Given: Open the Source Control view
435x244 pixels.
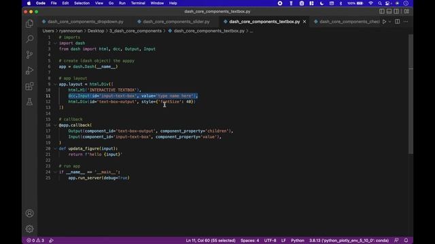Looking at the screenshot, I should 29,54.
